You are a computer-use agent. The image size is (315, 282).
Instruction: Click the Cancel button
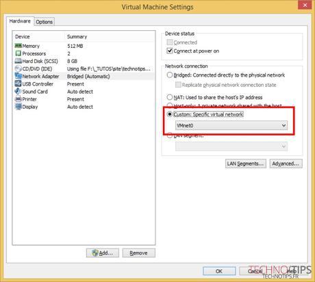pyautogui.click(x=255, y=271)
